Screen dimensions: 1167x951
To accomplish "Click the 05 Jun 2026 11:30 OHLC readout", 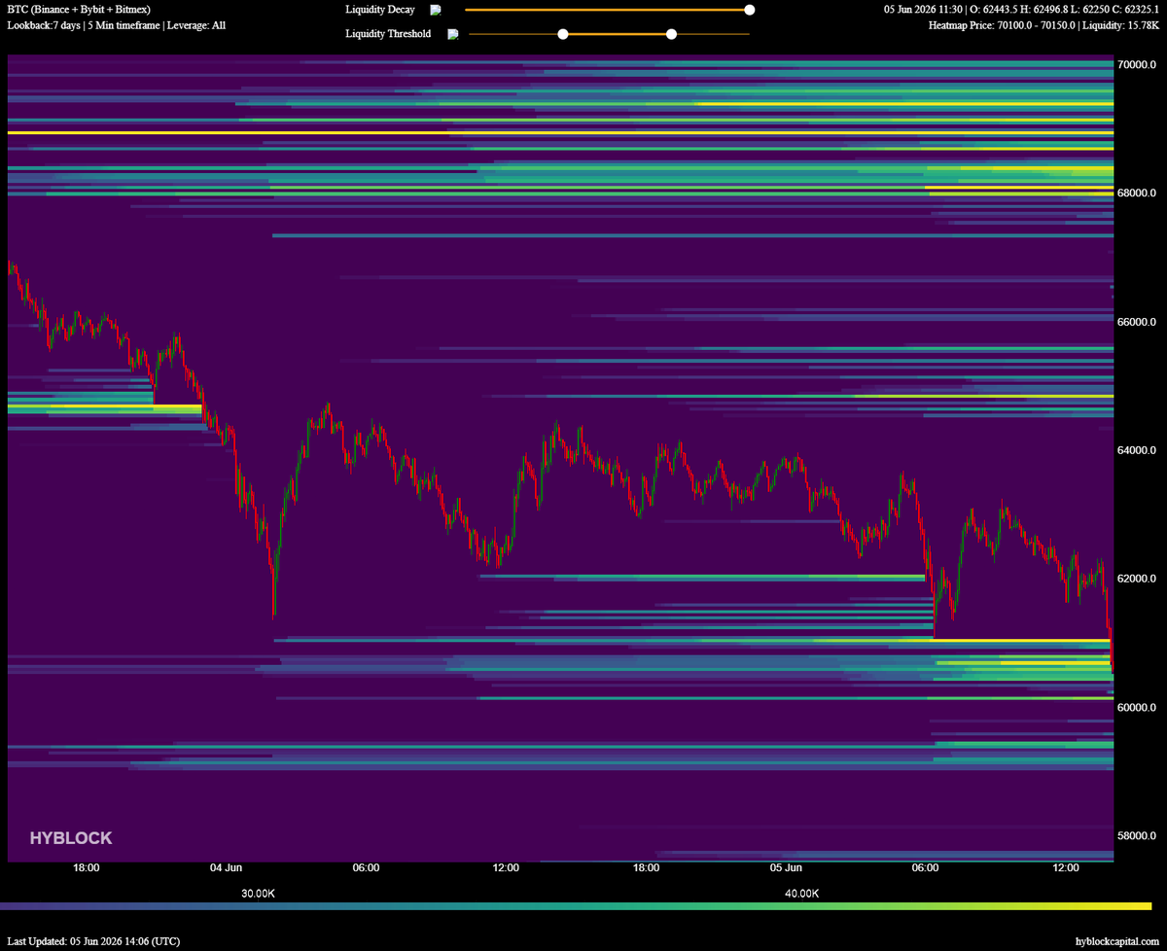I will [x=1021, y=10].
